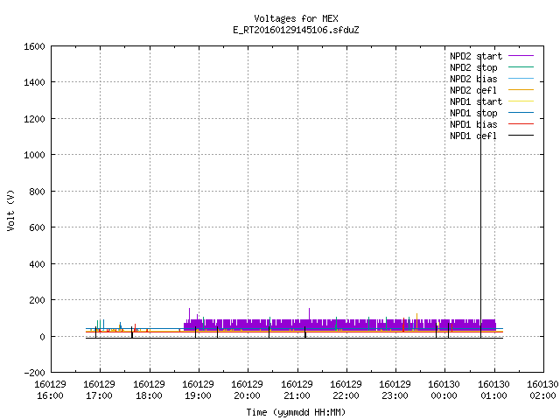Click the '160129 20:00' x-axis tick label
560x420 pixels.
pyautogui.click(x=247, y=390)
